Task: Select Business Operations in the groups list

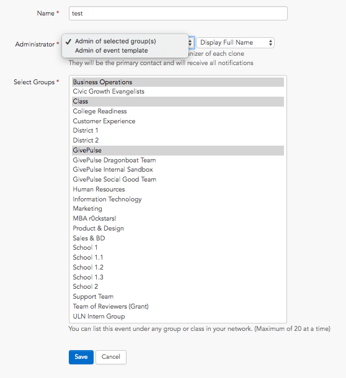Action: [x=178, y=82]
